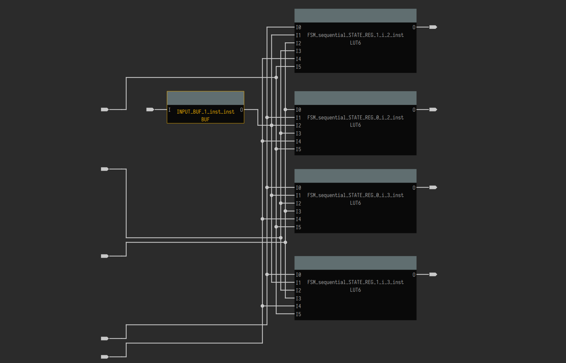Screen dimensions: 566x363
Task: Select I3 pin on STATE_REG_1_i_3_inst LUT
Action: tap(298, 298)
